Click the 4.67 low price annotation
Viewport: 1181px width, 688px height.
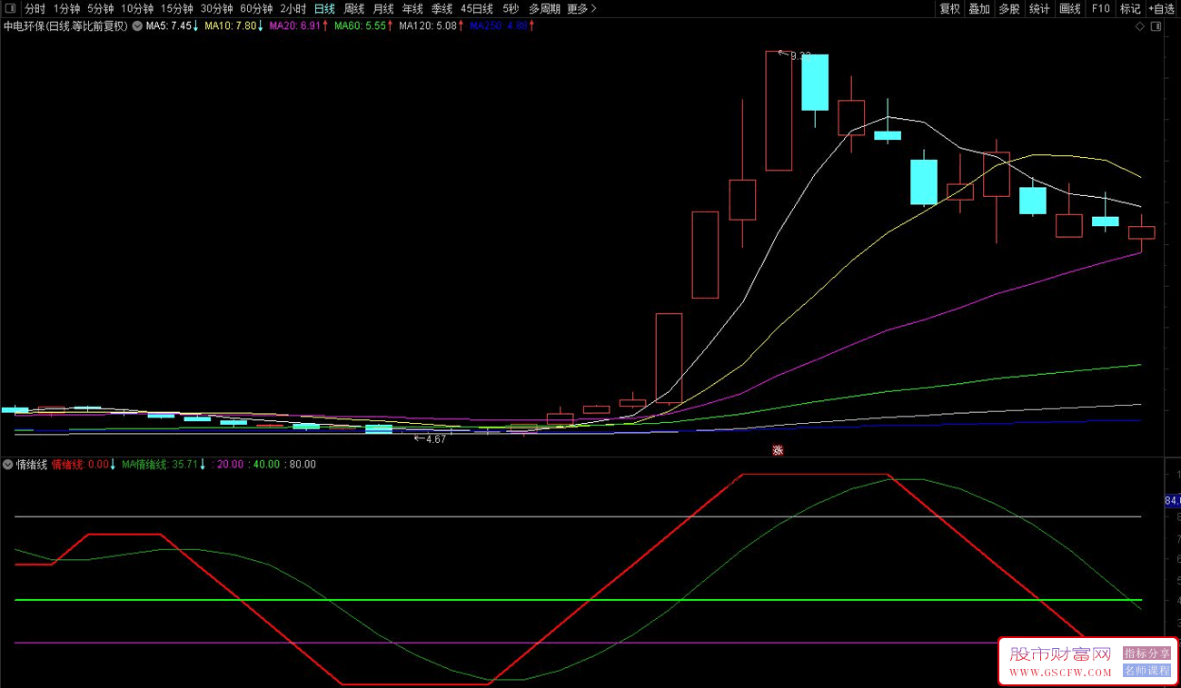[436, 439]
